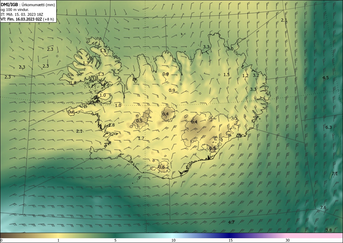Click the 1.8 value near Faxaflói bay
The height and width of the screenshot is (243, 343).
pyautogui.click(x=111, y=125)
